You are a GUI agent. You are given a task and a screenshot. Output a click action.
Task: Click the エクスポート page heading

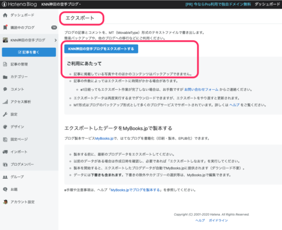pyautogui.click(x=80, y=18)
